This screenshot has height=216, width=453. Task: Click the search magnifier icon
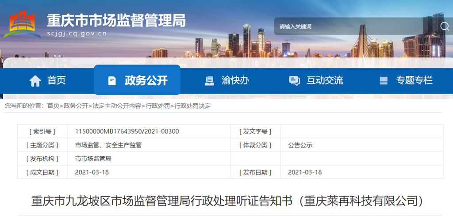[444, 27]
